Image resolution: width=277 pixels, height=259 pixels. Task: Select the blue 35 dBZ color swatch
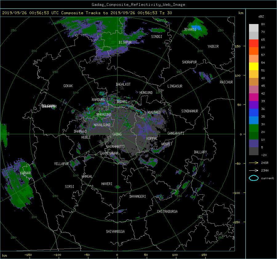pyautogui.click(x=254, y=112)
